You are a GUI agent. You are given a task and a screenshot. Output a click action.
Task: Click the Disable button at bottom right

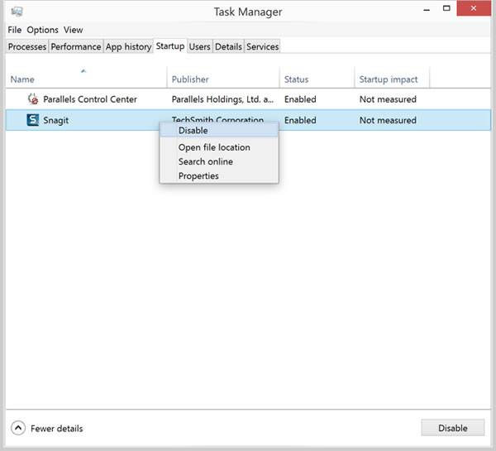453,428
